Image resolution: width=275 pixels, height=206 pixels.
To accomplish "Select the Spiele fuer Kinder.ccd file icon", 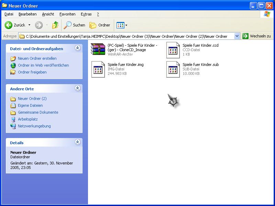I will tap(173, 50).
